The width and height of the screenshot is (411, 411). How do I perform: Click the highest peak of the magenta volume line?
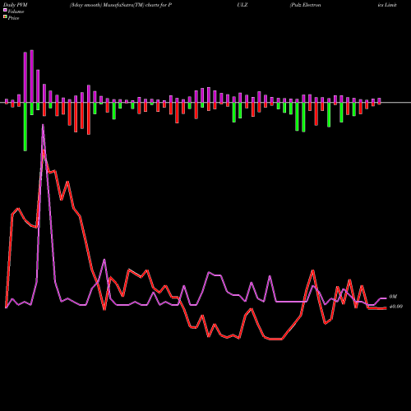coord(43,125)
